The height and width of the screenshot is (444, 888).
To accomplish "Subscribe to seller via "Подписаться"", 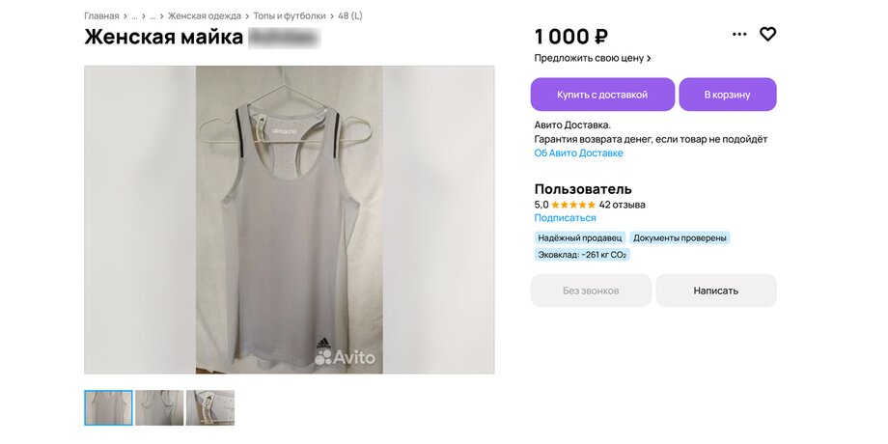I will [x=565, y=218].
